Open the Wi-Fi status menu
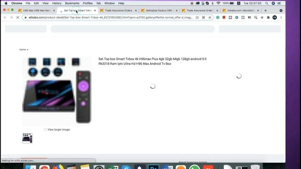Image resolution: width=301 pixels, height=169 pixels. [218, 3]
